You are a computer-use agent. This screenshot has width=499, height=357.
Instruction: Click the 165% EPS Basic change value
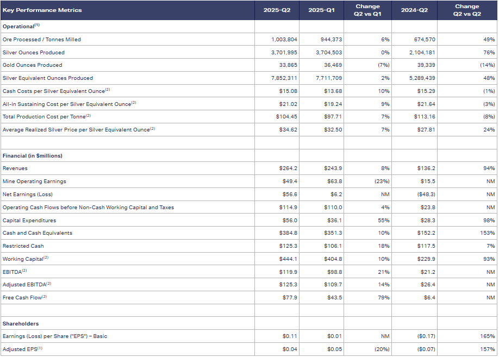pos(488,336)
